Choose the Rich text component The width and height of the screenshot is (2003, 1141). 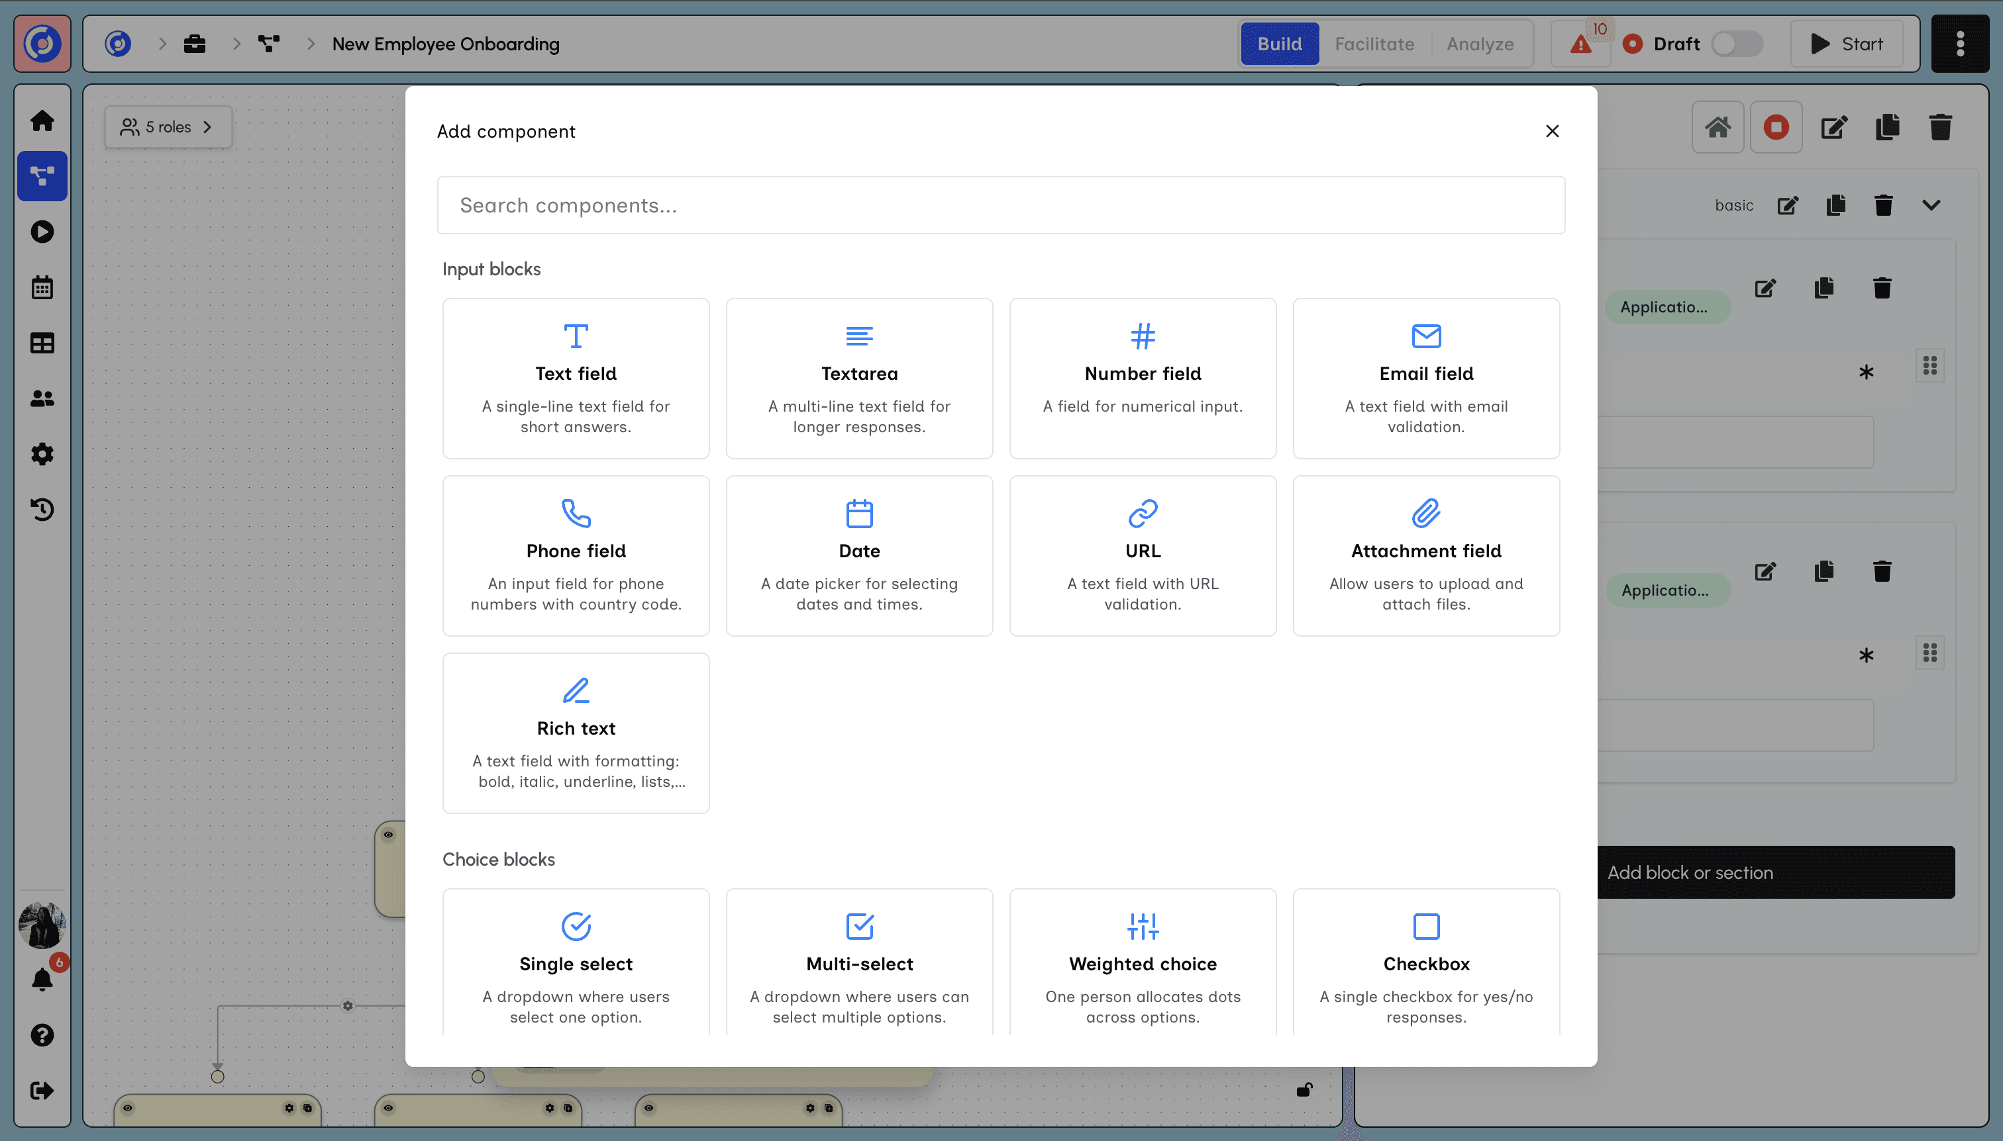coord(576,733)
